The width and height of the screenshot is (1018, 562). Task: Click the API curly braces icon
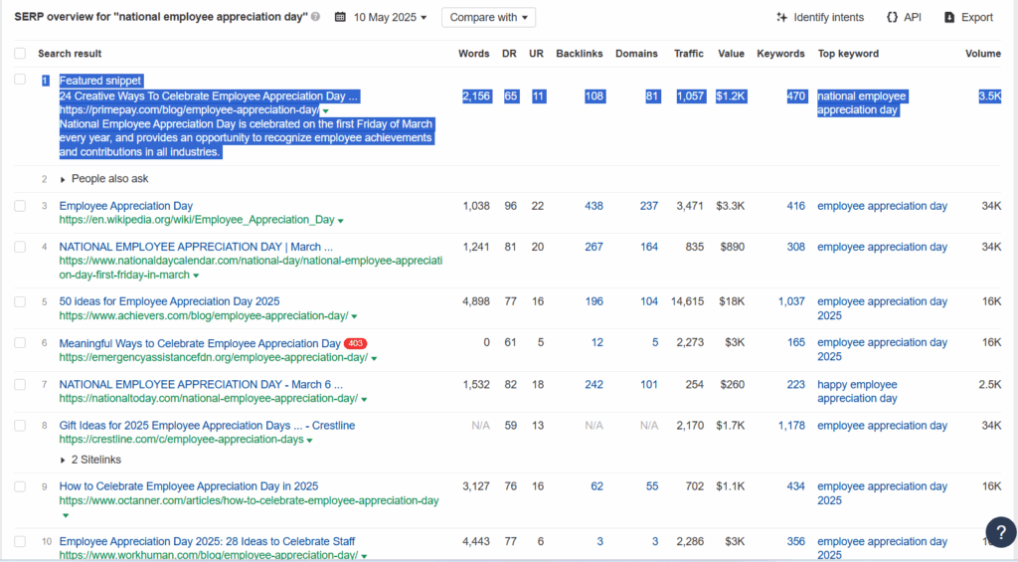892,17
